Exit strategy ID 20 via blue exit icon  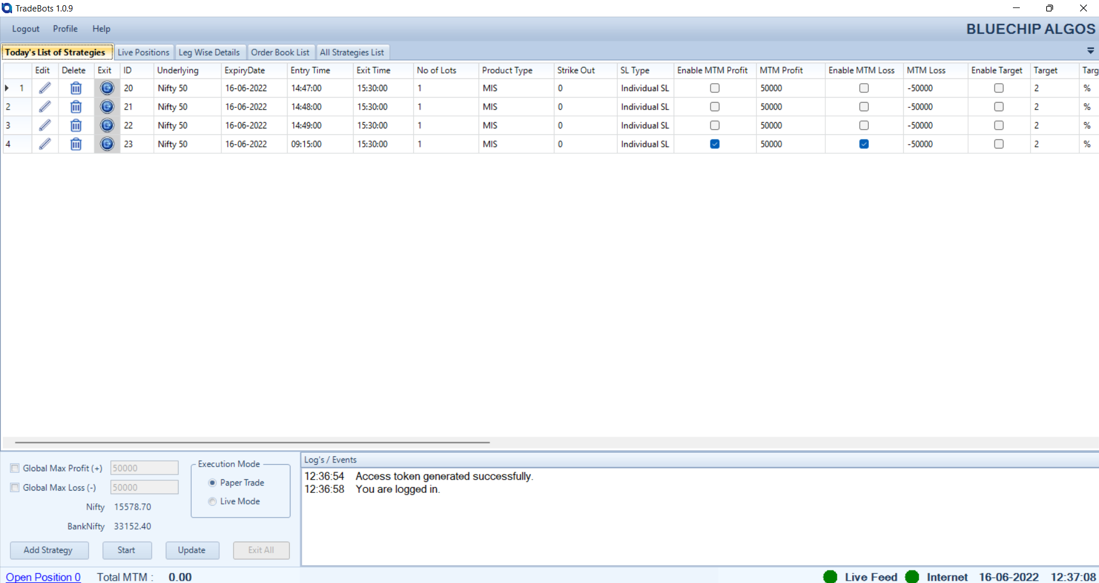pyautogui.click(x=107, y=88)
